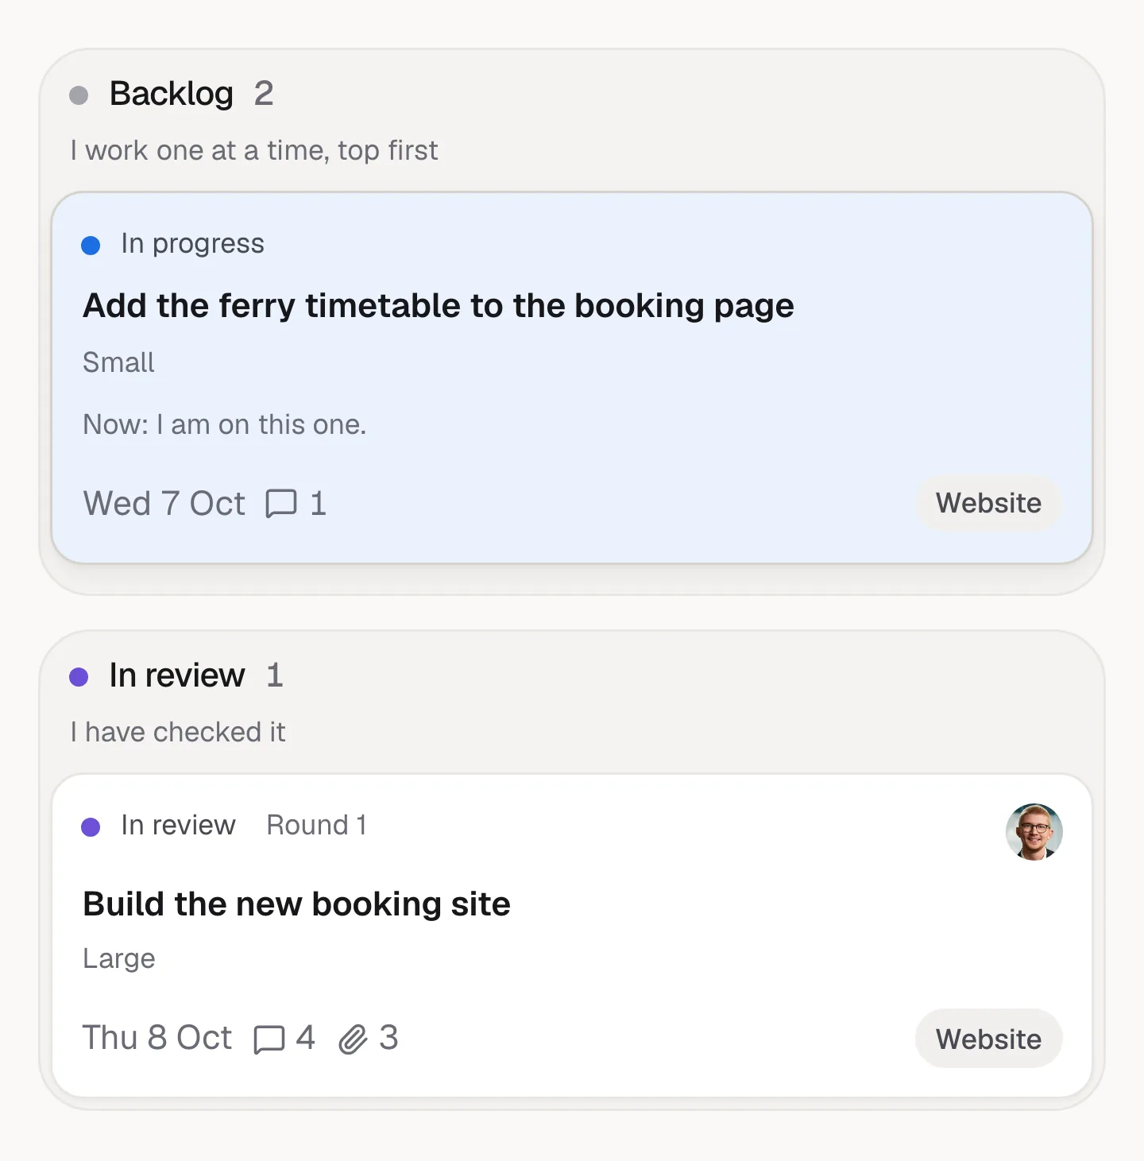Open comments on Build the new booking site
Image resolution: width=1144 pixels, height=1161 pixels.
coord(284,1039)
